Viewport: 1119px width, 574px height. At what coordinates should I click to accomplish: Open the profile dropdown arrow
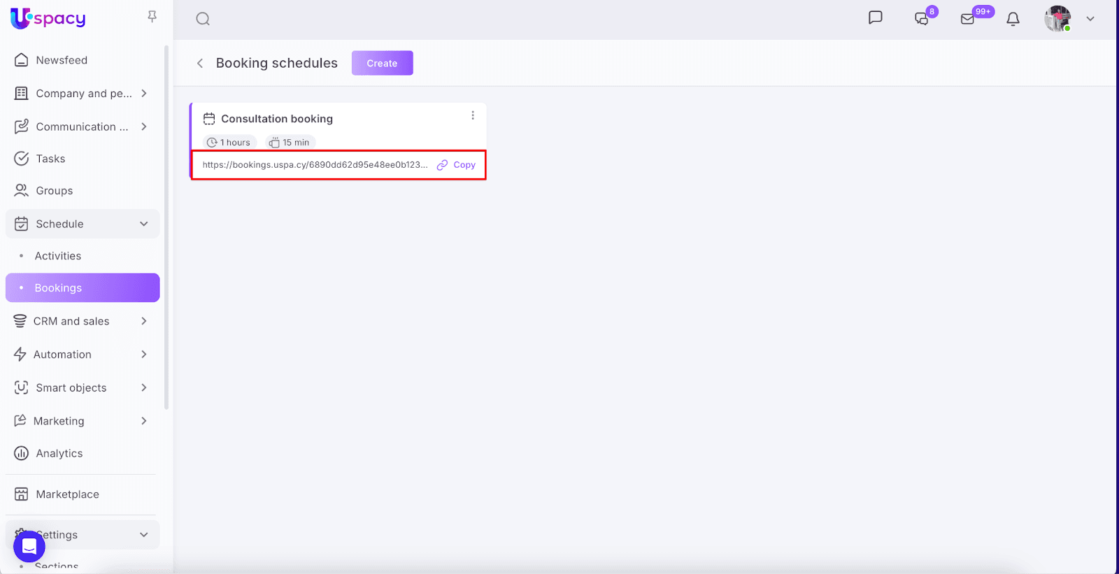pos(1090,19)
